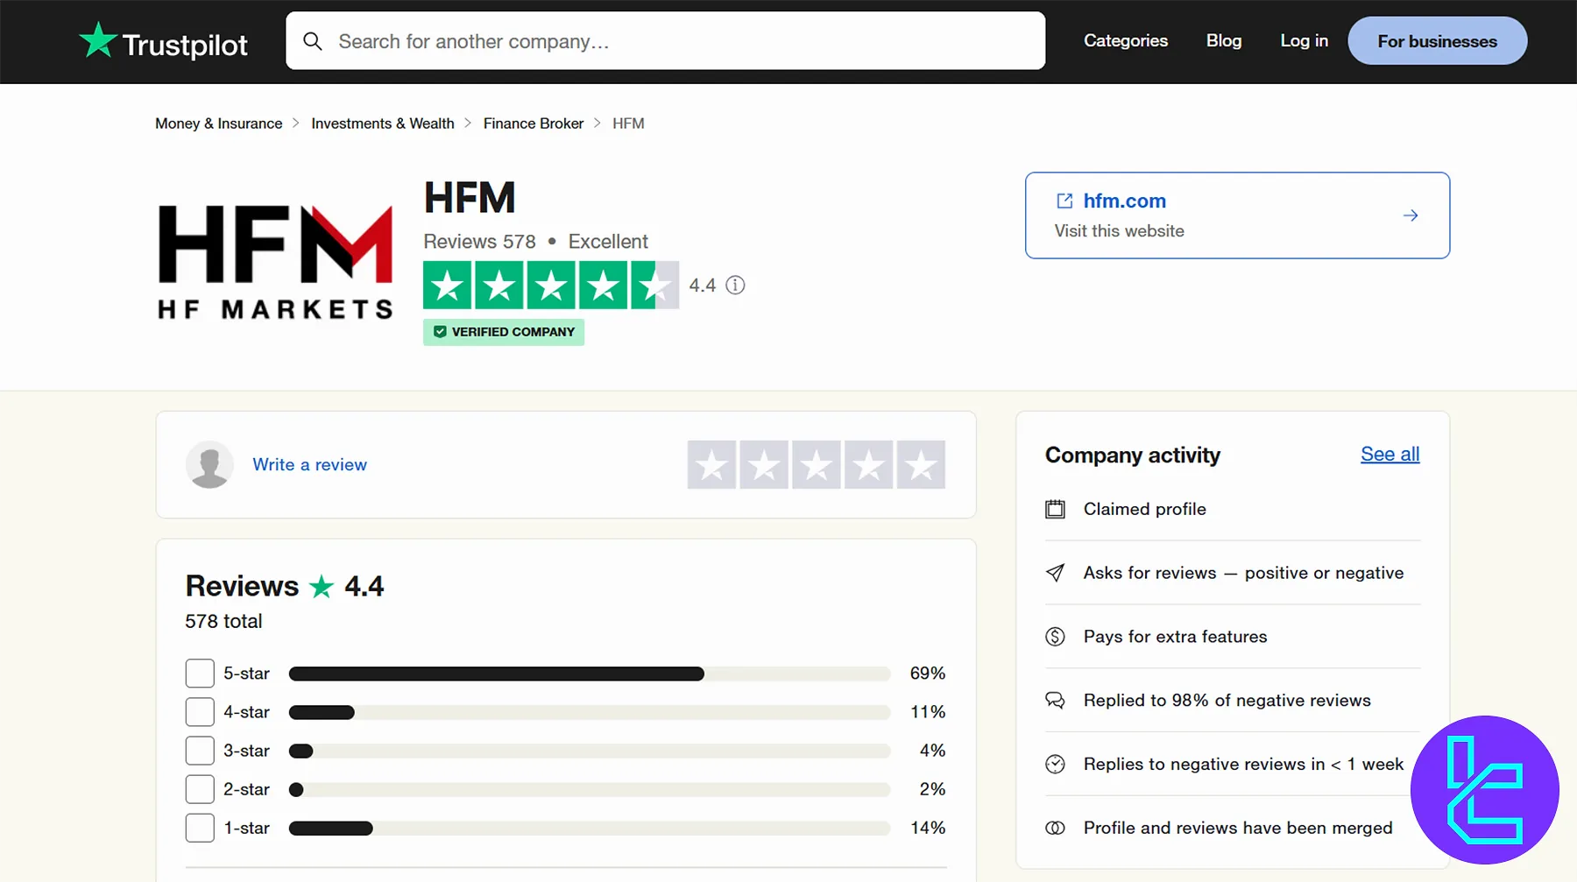Open the Blog page
1577x882 pixels.
[x=1224, y=41]
